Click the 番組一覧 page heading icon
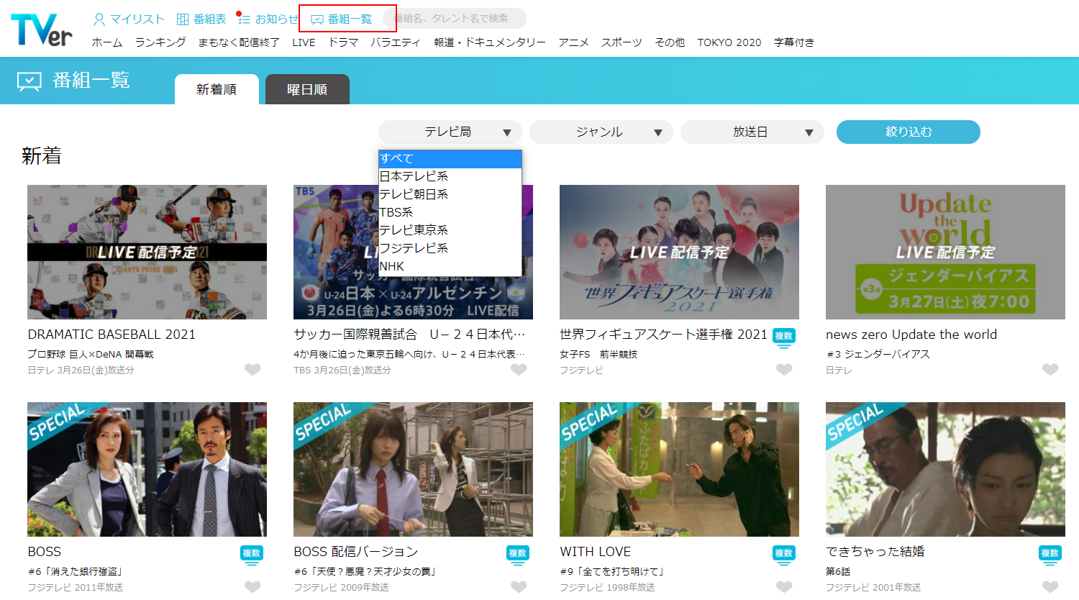The image size is (1079, 600). pyautogui.click(x=29, y=81)
